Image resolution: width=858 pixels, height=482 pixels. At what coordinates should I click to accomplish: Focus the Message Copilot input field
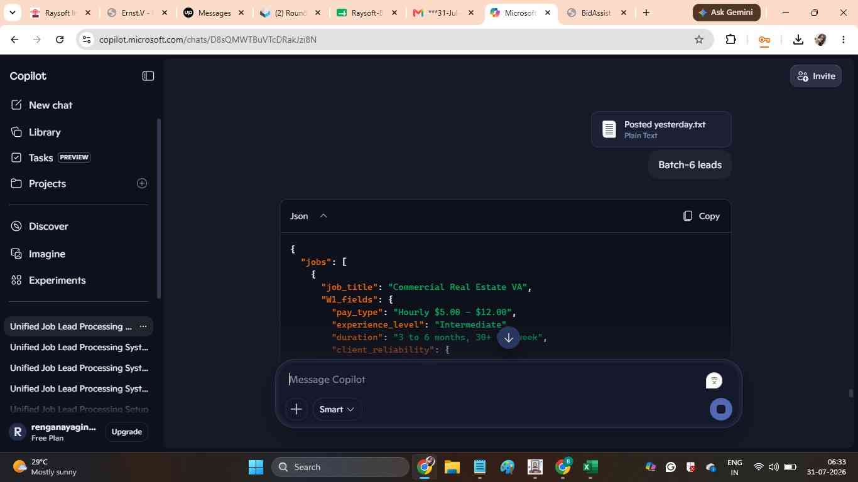pos(493,379)
